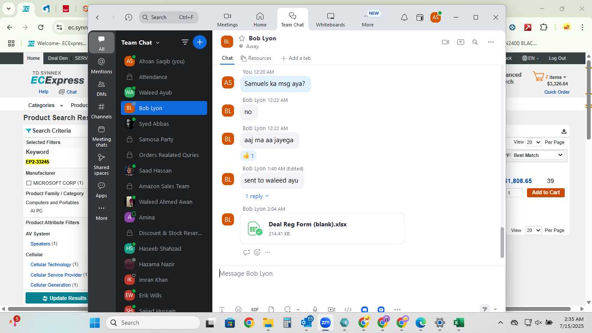592x333 pixels.
Task: Open More tab in Zoom top bar
Action: point(368,20)
